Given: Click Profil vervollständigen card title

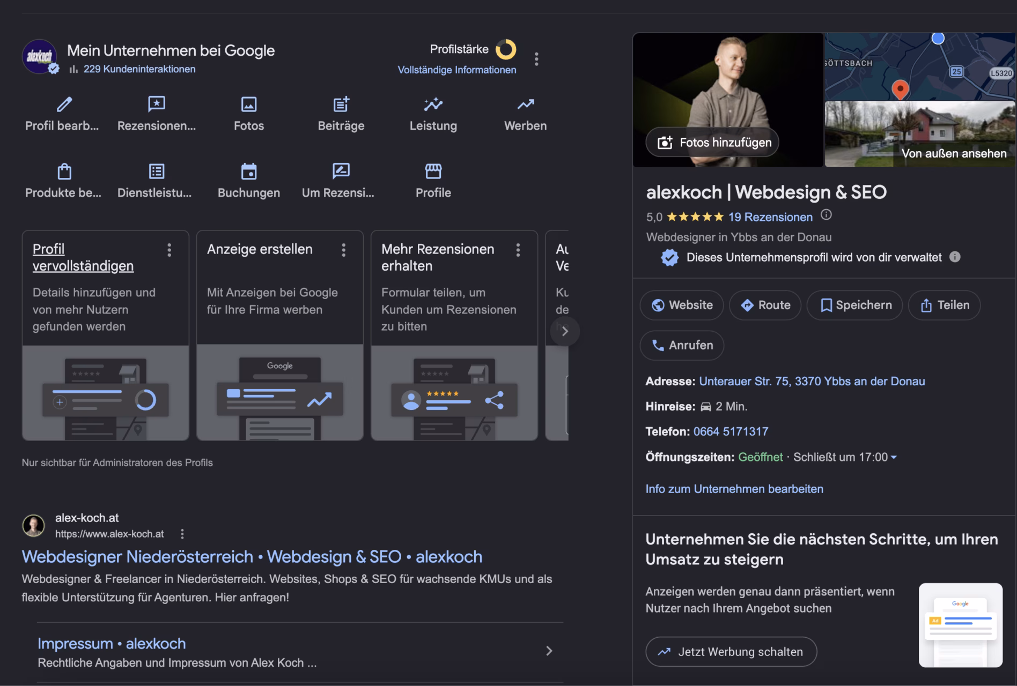Looking at the screenshot, I should point(83,257).
